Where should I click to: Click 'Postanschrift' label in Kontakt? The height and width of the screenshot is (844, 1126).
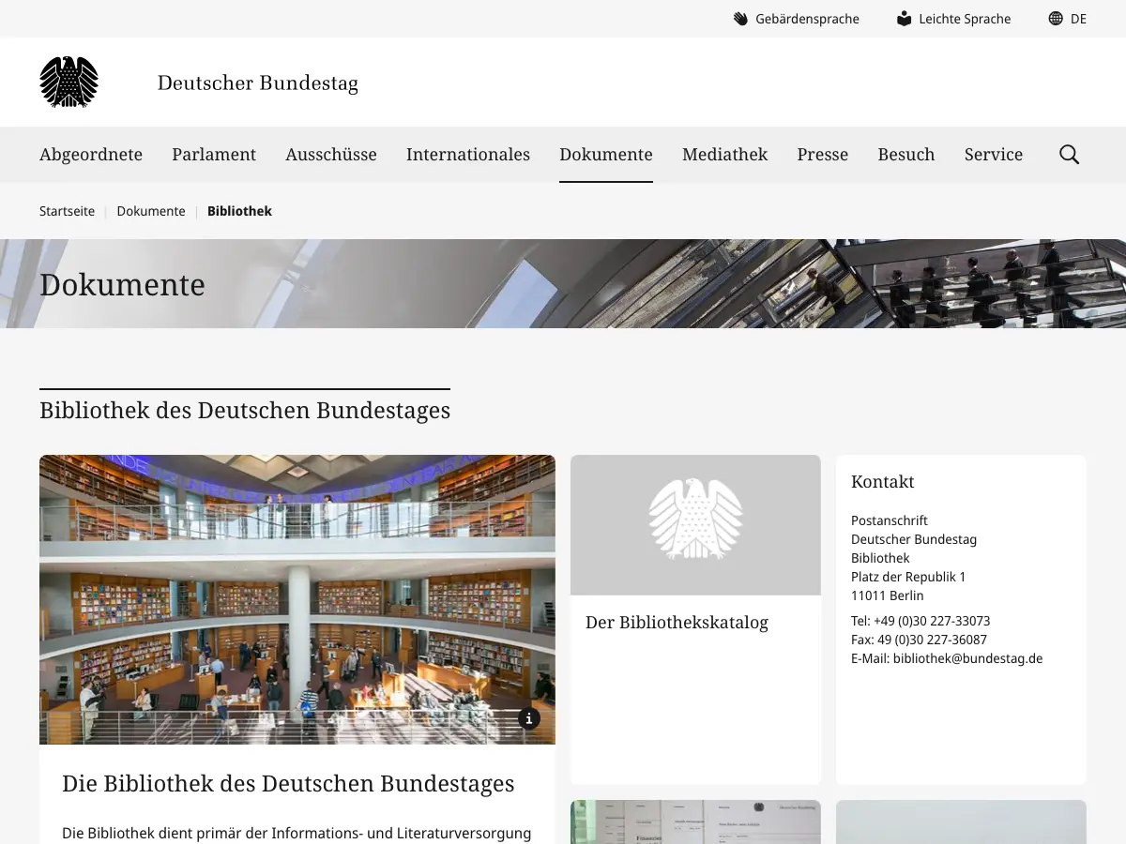pyautogui.click(x=890, y=520)
